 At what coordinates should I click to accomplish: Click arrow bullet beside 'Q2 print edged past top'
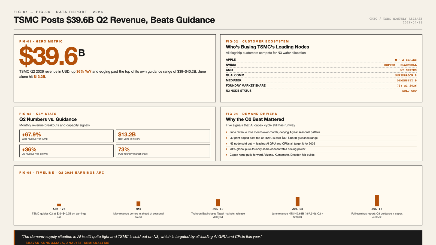227,138
